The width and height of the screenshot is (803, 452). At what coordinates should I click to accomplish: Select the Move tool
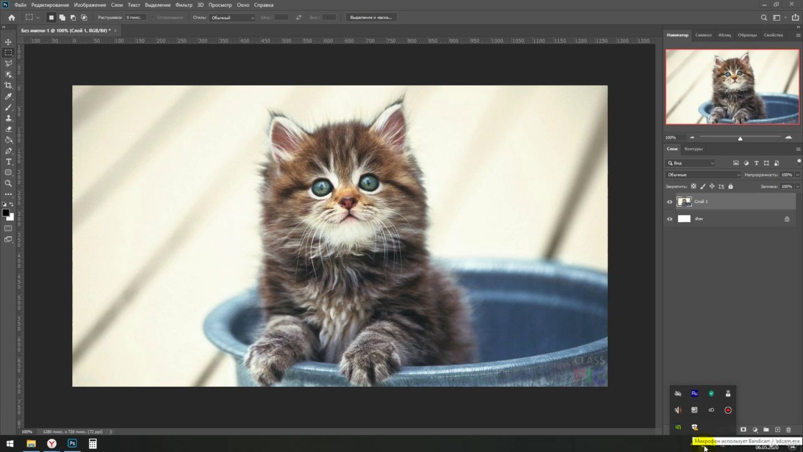click(x=8, y=42)
